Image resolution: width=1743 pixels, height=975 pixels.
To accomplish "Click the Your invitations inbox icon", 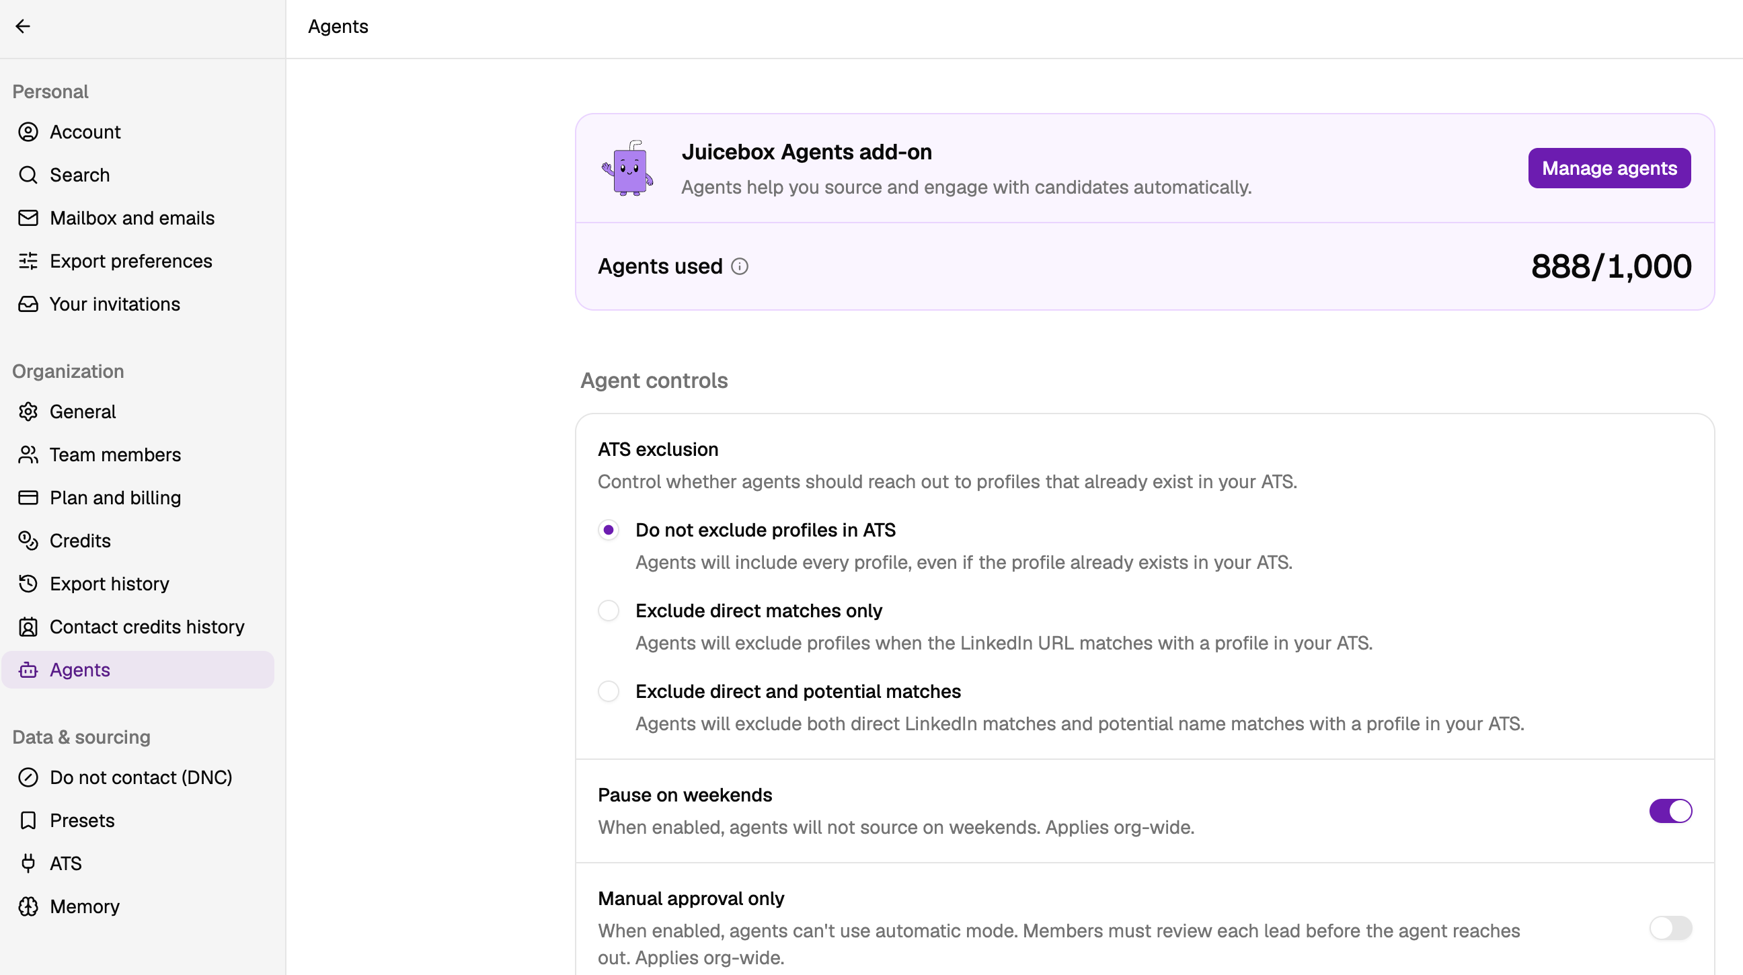I will (28, 305).
